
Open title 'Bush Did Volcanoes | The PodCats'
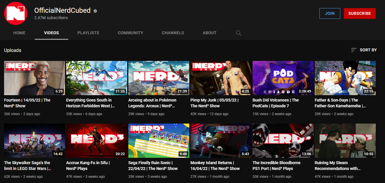[x=276, y=103]
